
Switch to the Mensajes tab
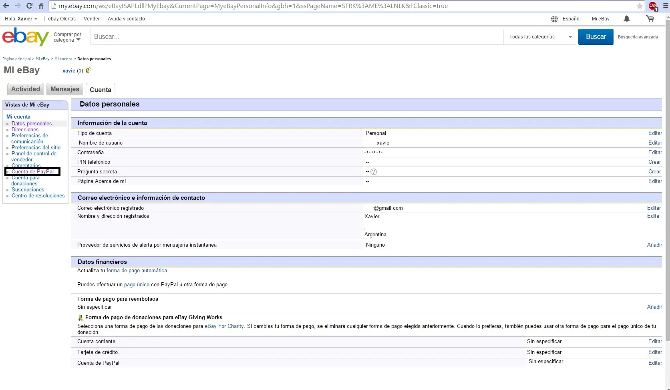click(65, 89)
